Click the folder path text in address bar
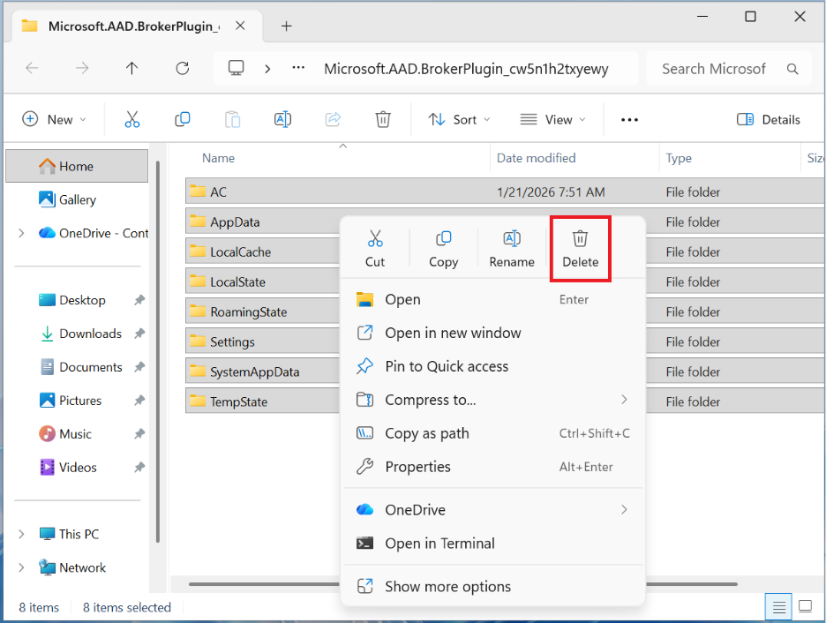 (466, 69)
